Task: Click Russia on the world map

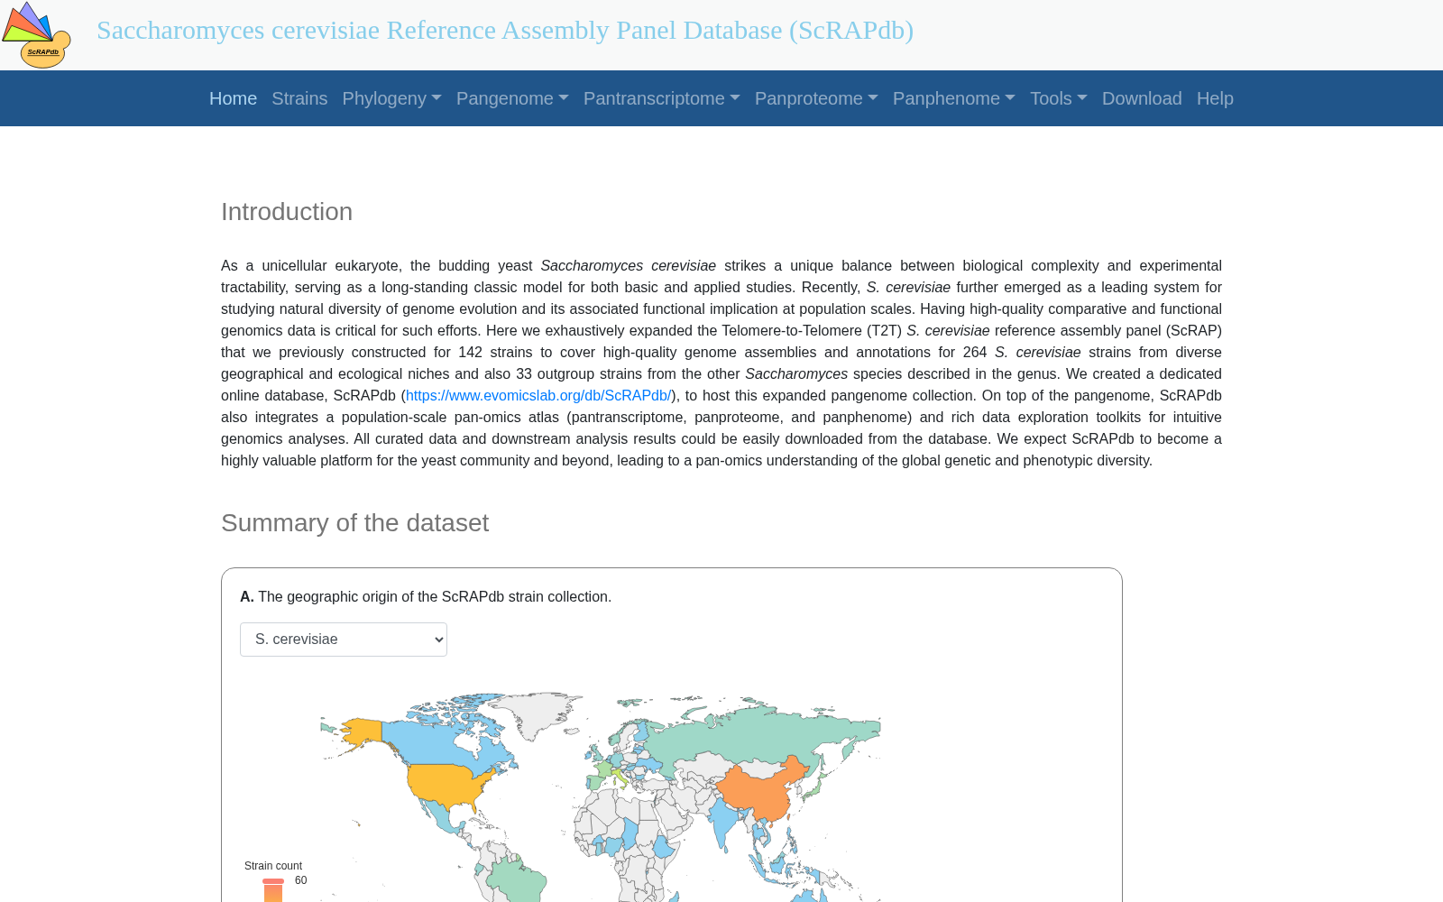Action: pyautogui.click(x=758, y=735)
